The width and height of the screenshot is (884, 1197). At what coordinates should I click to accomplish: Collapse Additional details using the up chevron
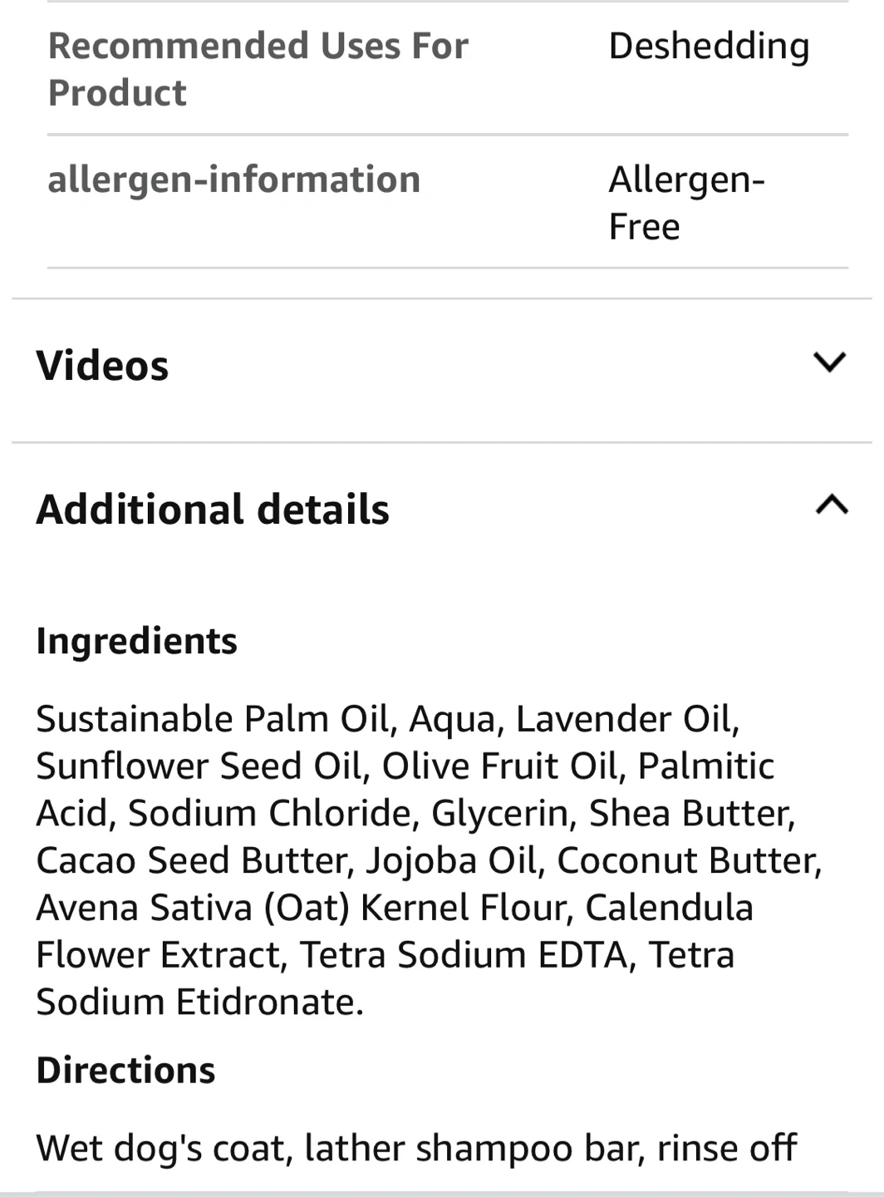(x=832, y=505)
